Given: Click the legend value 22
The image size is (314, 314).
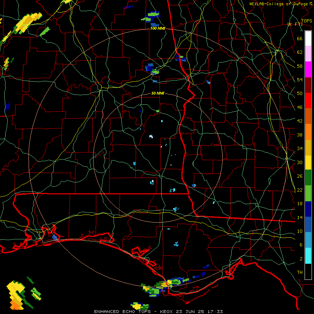Looking at the screenshot, I should click(x=300, y=190).
